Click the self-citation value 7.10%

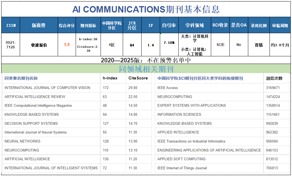pyautogui.click(x=169, y=43)
